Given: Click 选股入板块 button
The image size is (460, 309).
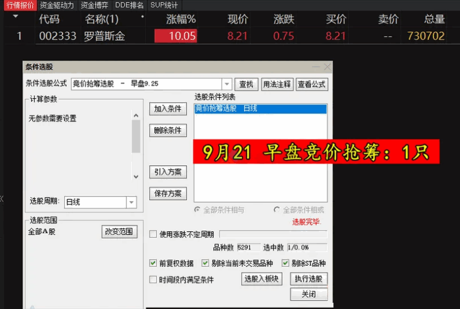Looking at the screenshot, I should click(261, 279).
